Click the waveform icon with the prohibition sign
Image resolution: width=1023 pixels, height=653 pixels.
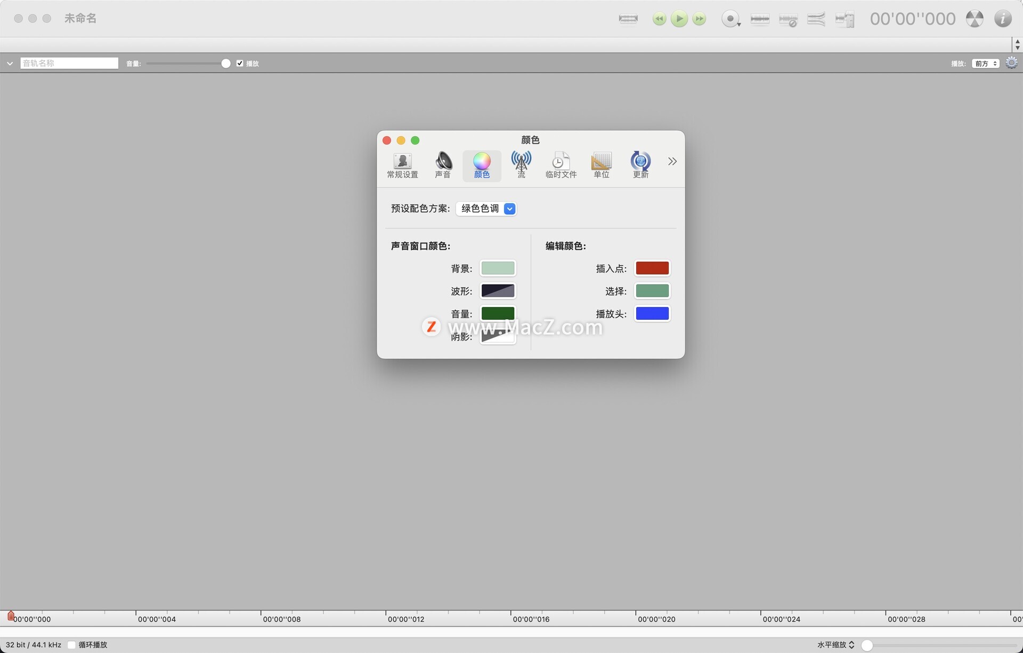(x=788, y=20)
